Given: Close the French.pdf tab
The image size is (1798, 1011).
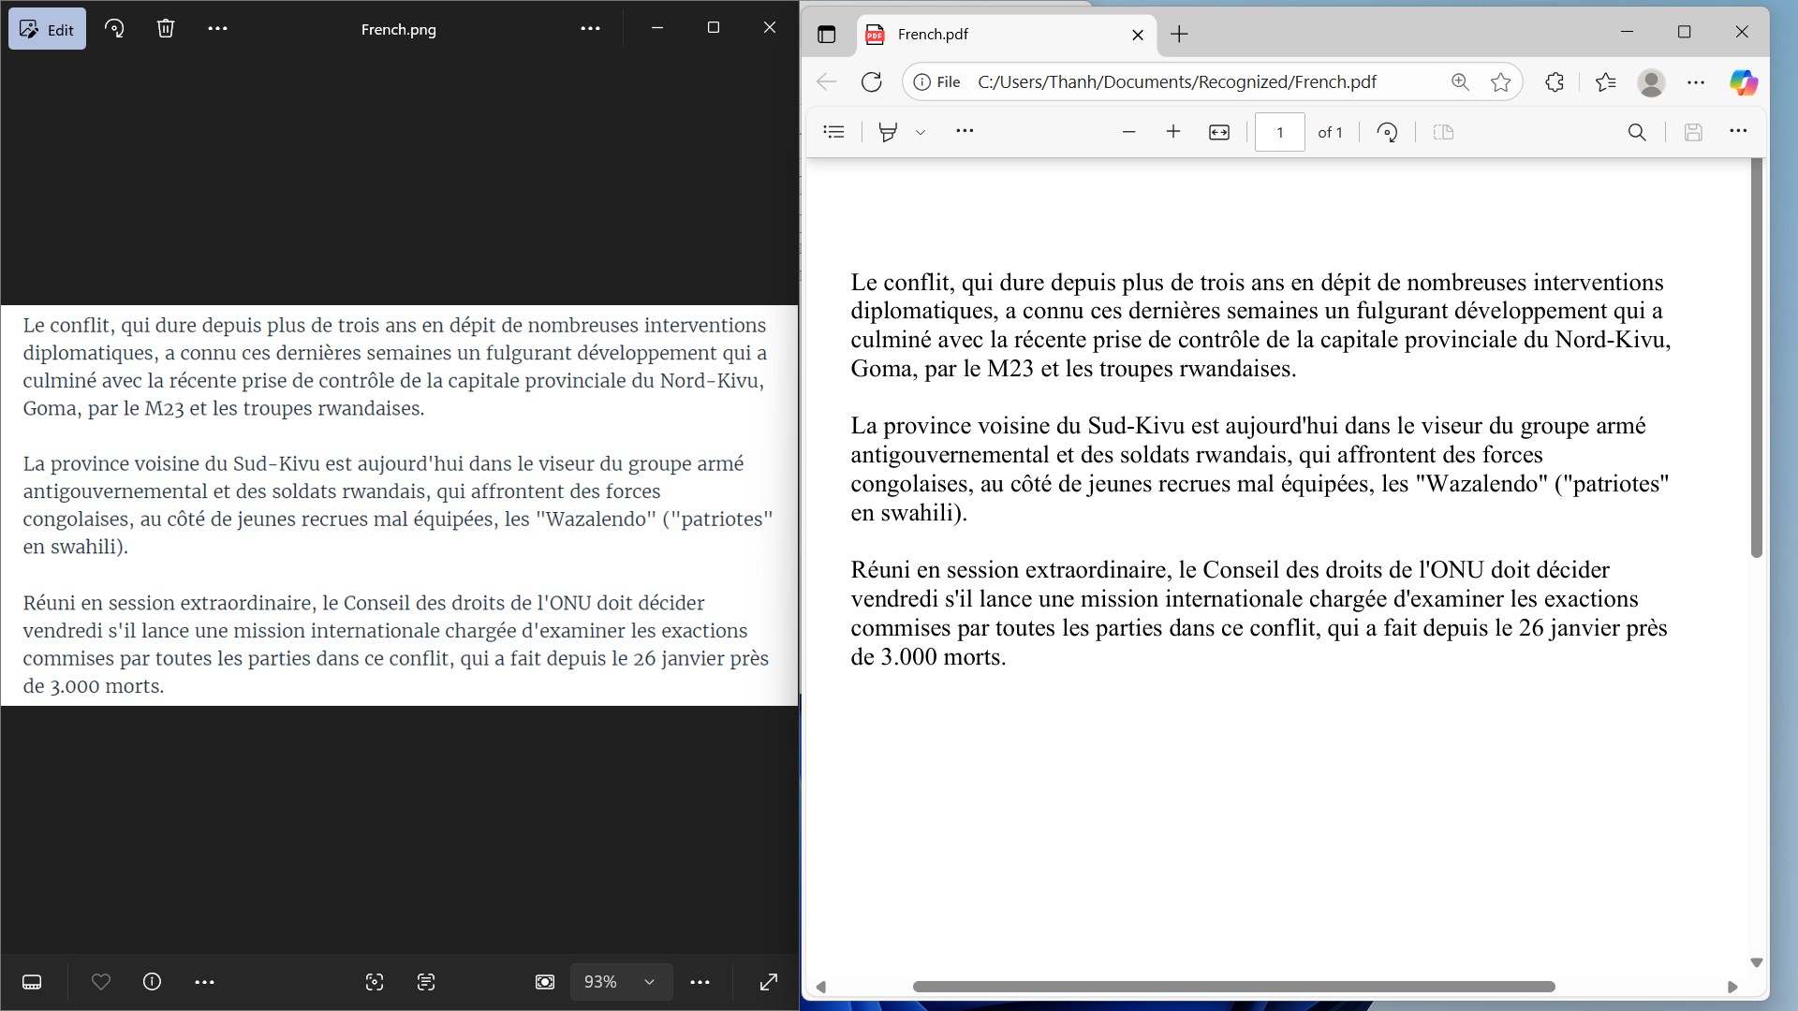Looking at the screenshot, I should (x=1138, y=35).
